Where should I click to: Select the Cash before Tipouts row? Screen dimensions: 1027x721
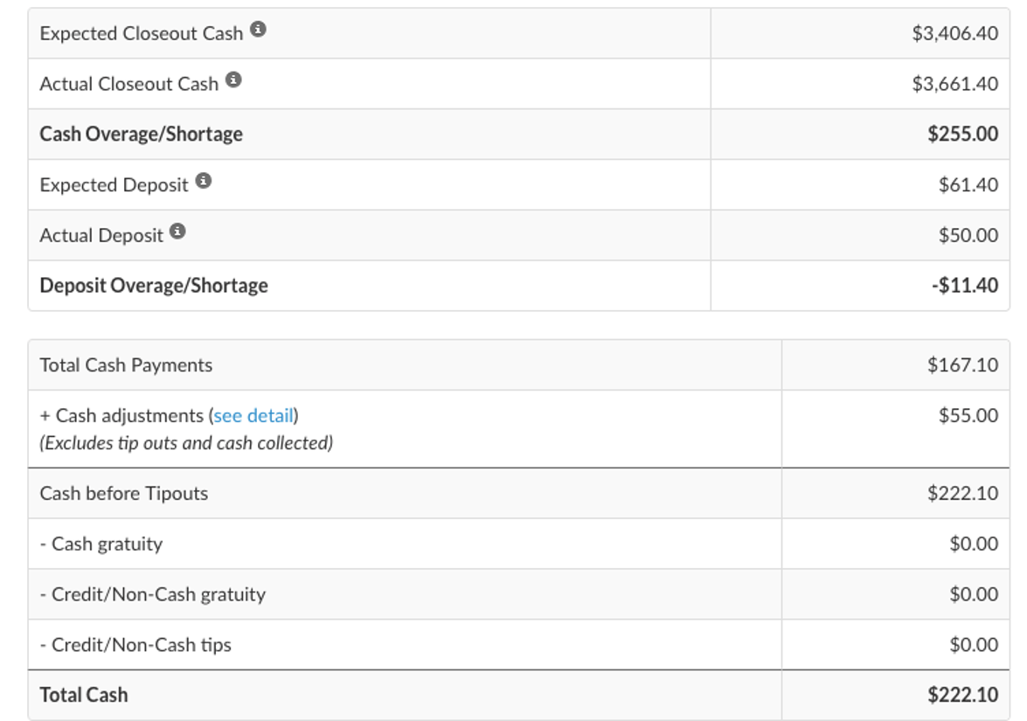point(122,492)
